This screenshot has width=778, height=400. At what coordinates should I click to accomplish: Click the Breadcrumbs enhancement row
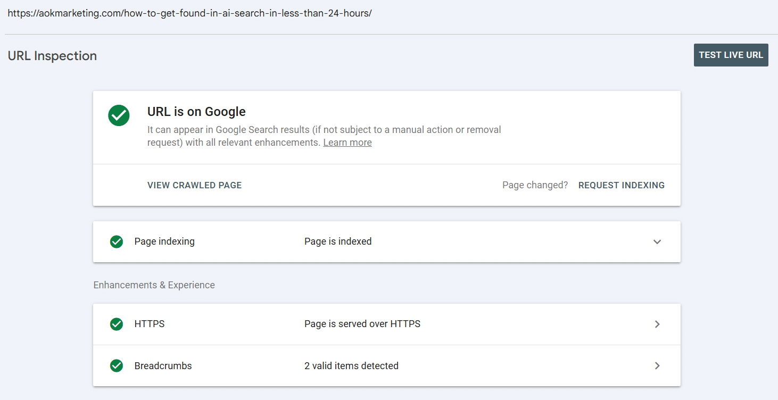click(x=387, y=365)
